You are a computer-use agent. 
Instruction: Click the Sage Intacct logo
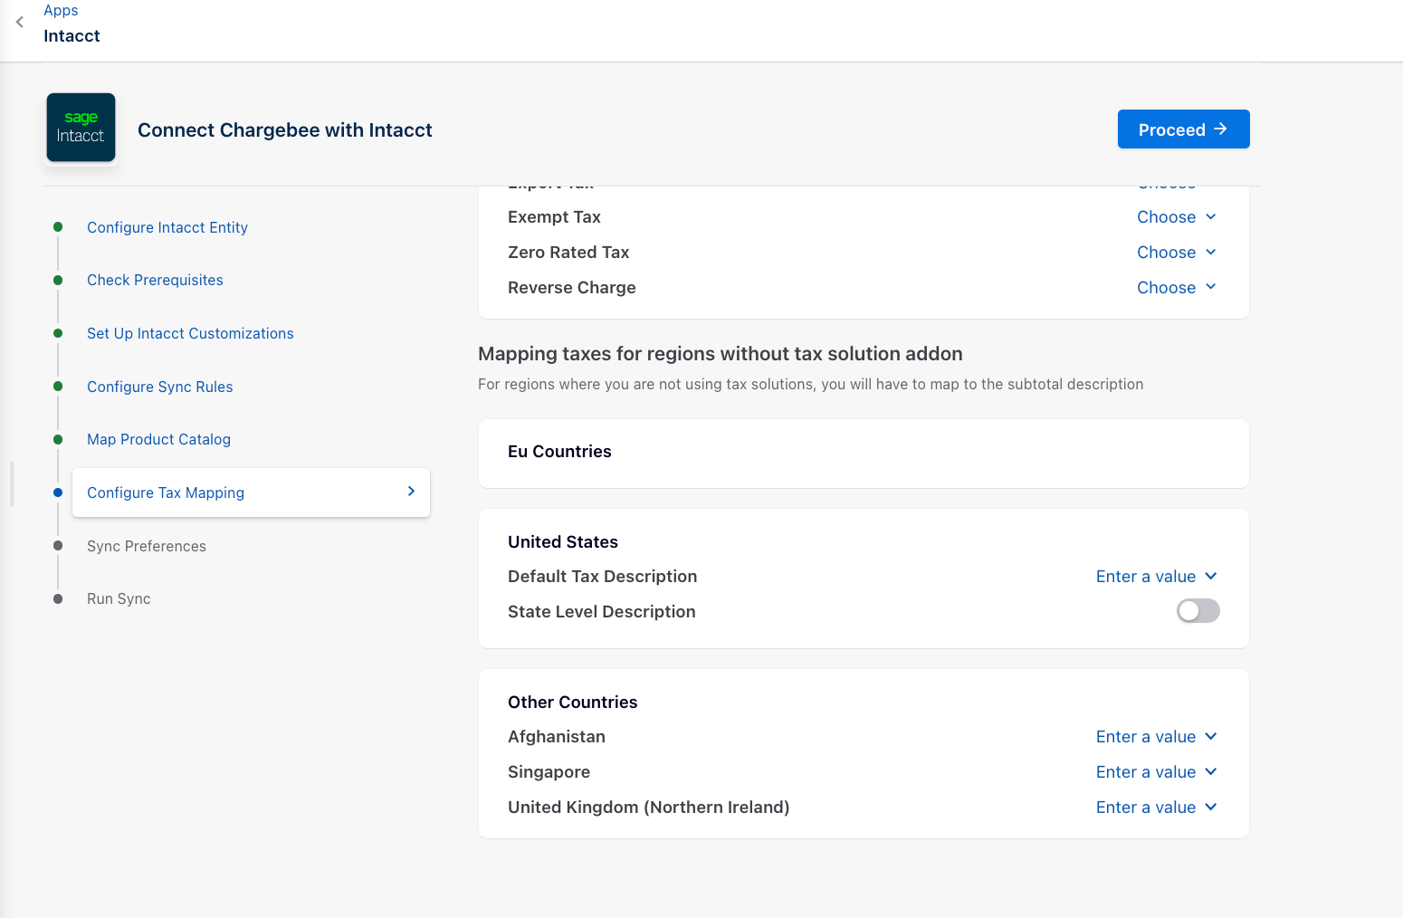point(81,128)
